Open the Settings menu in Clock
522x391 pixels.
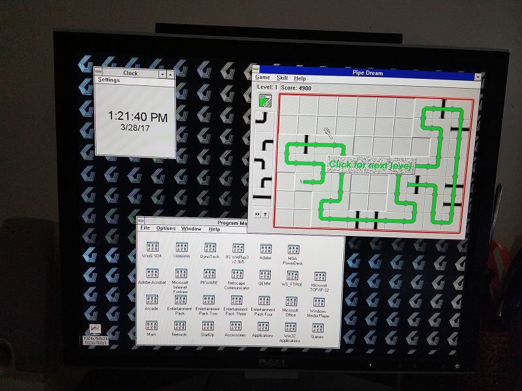(109, 80)
